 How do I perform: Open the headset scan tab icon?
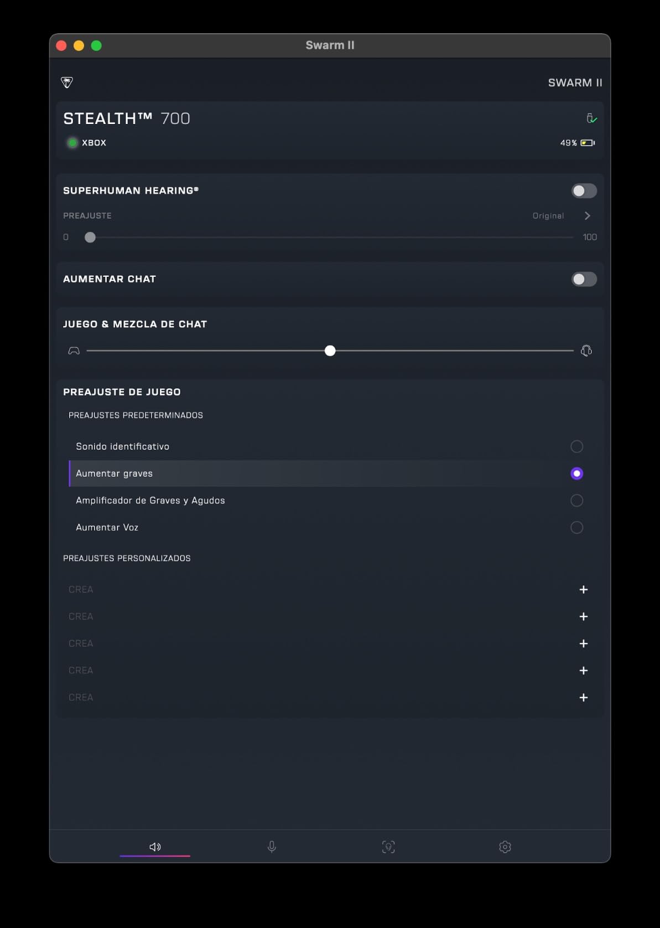[x=388, y=847]
